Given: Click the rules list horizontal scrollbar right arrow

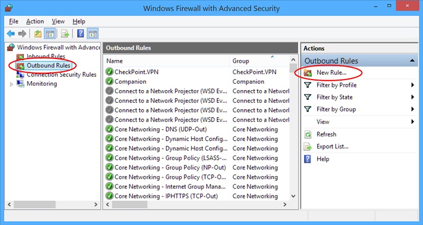Looking at the screenshot, I should click(285, 204).
